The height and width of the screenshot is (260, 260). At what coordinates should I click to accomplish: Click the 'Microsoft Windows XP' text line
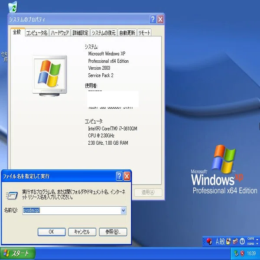pos(107,54)
